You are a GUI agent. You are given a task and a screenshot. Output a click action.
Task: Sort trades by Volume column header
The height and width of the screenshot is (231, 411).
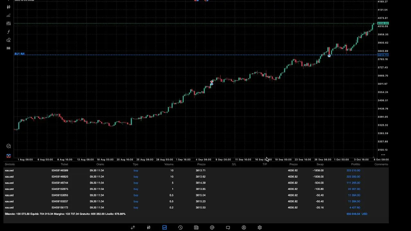click(169, 164)
